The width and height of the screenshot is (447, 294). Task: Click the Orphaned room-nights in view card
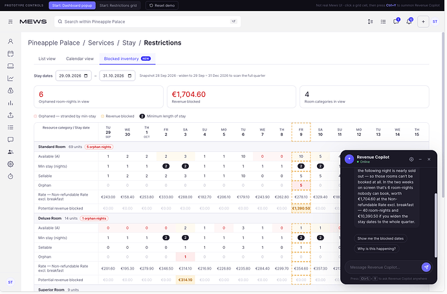(98, 97)
